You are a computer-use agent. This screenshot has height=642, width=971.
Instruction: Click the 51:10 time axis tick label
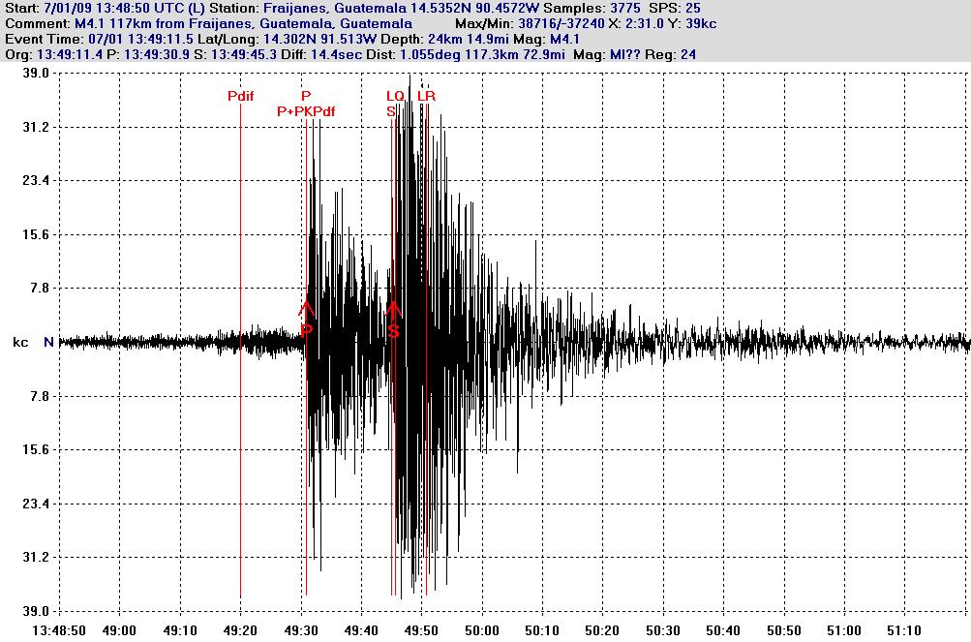click(905, 629)
